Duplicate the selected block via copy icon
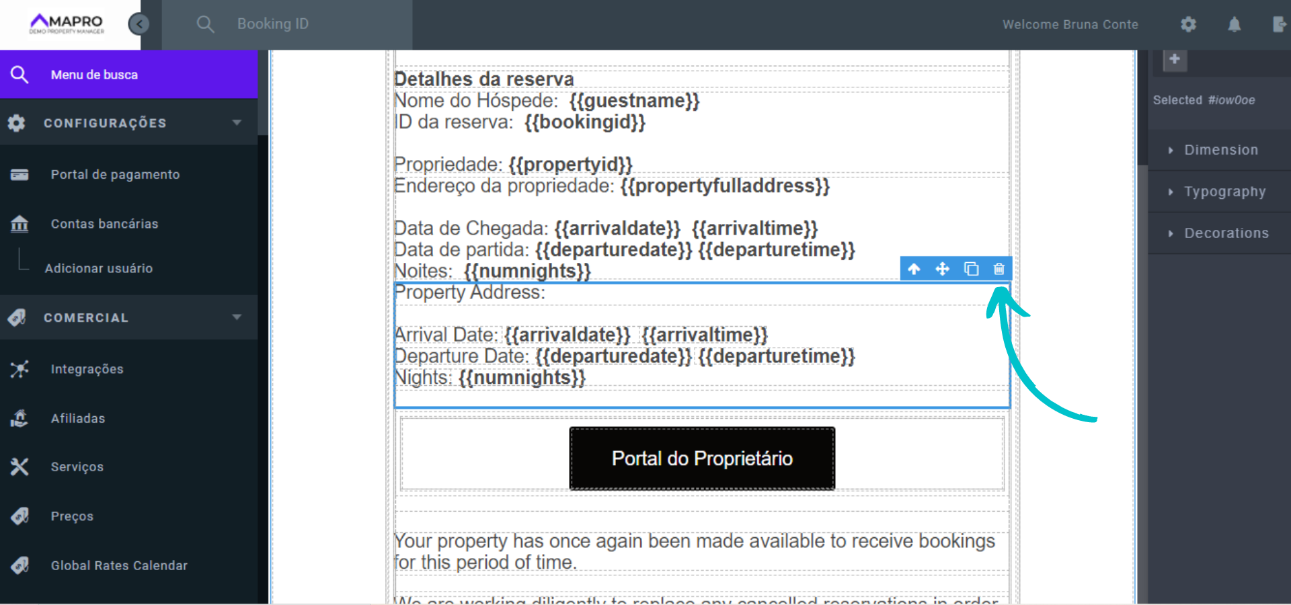 971,268
